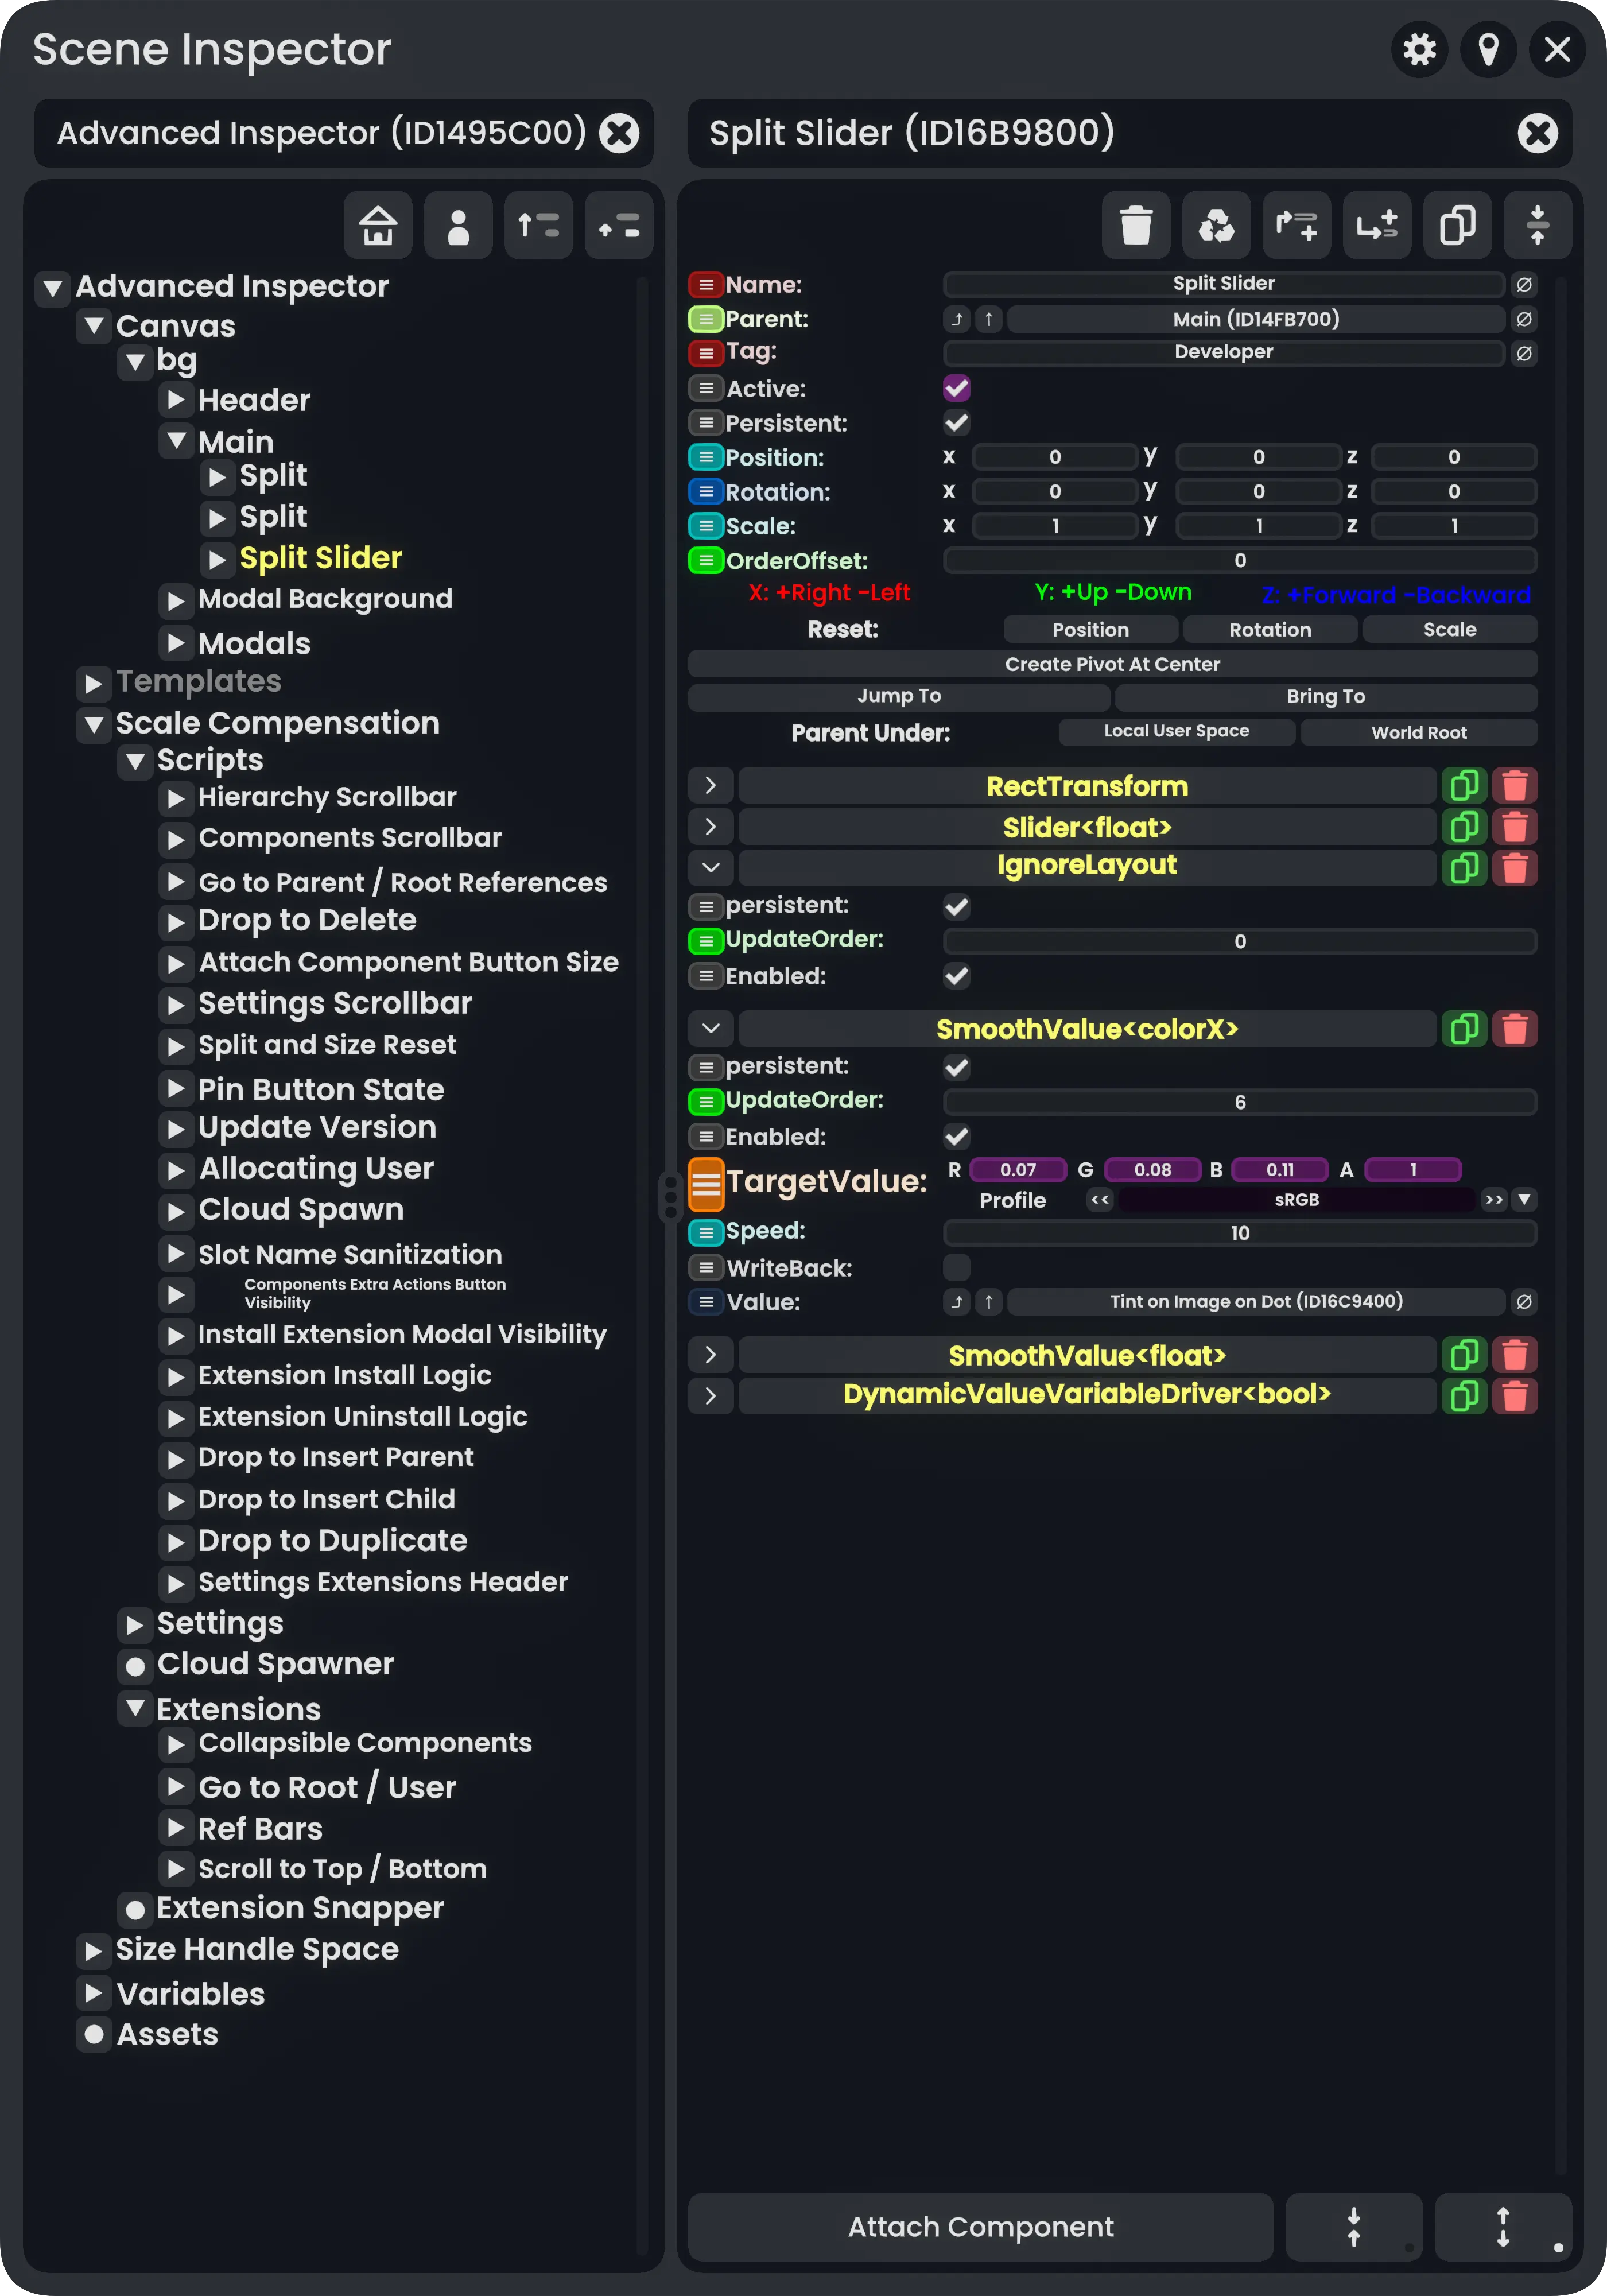Select Modal Background in hierarchy
This screenshot has height=2296, width=1607.
(x=324, y=599)
